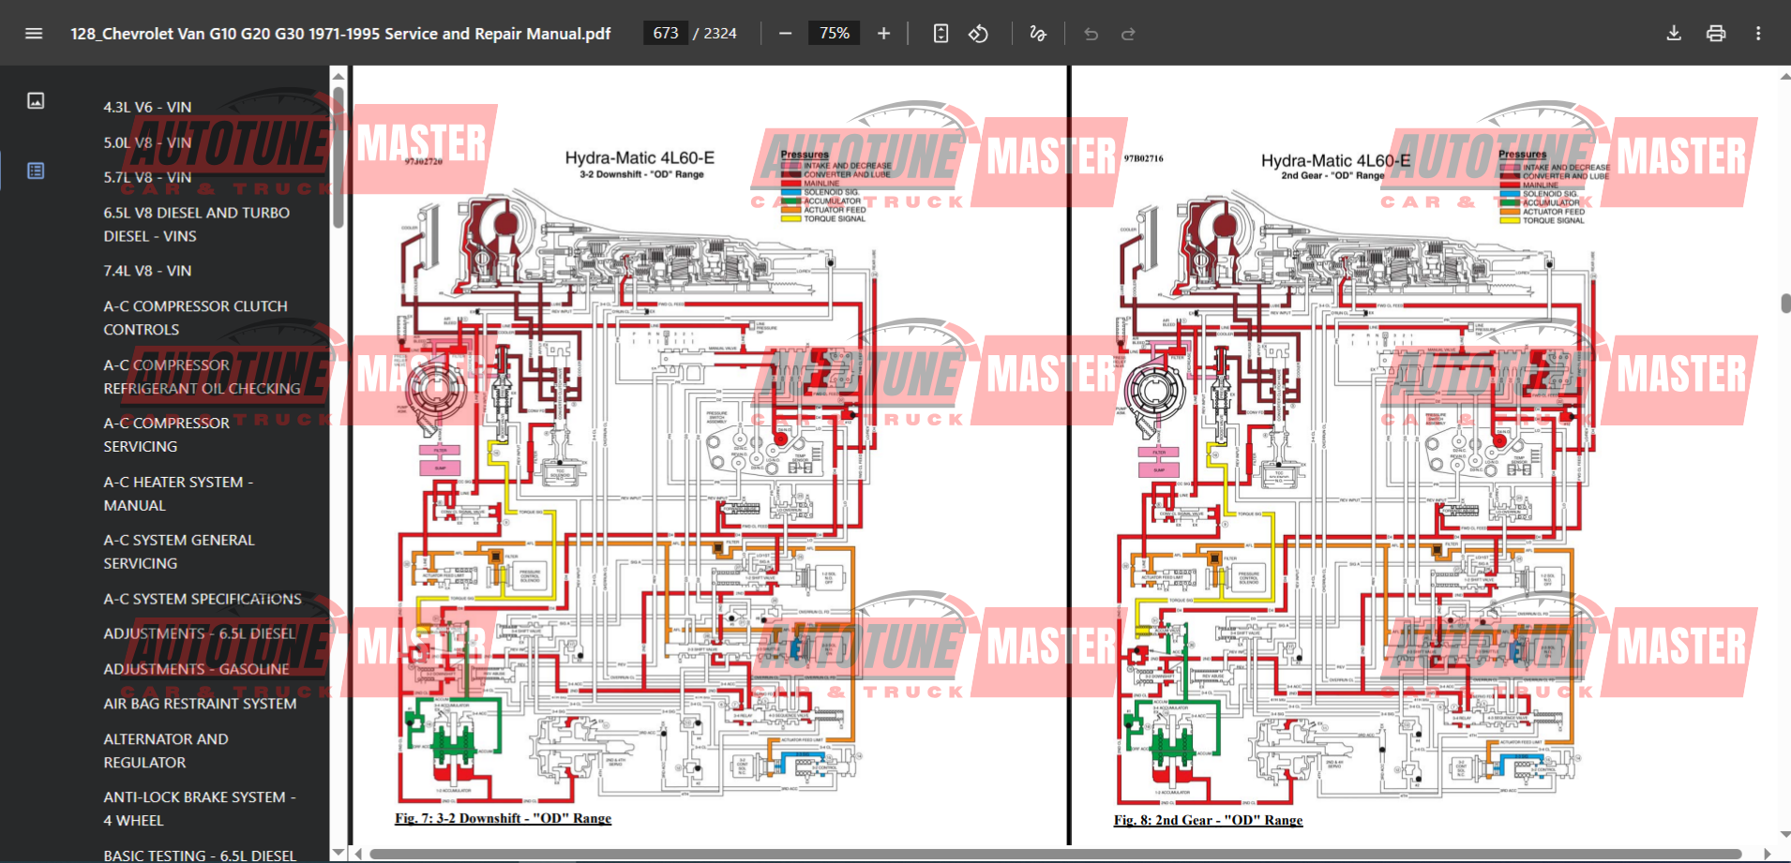Open the 7.4L V8 - VIN entry
This screenshot has width=1791, height=863.
point(147,271)
